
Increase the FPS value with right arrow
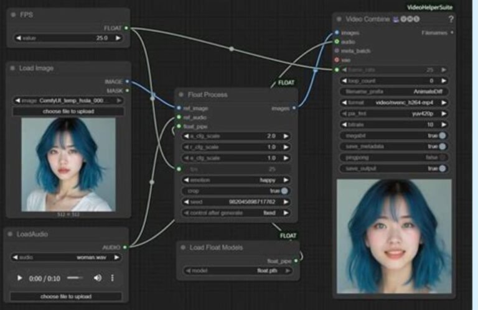(118, 38)
